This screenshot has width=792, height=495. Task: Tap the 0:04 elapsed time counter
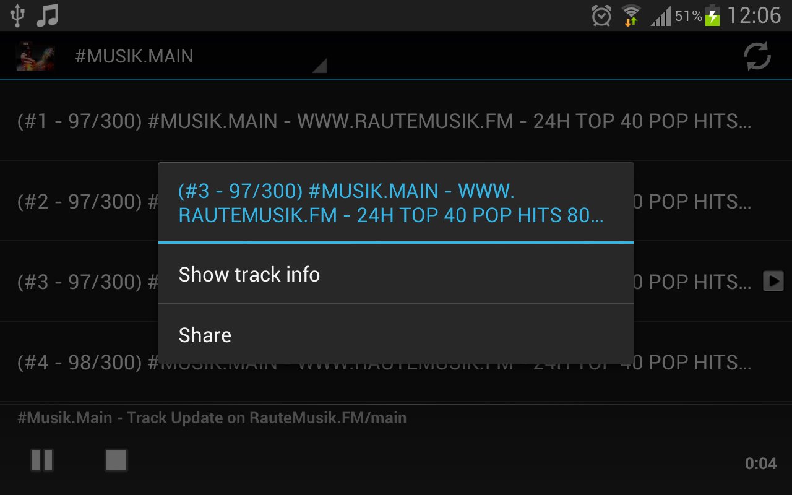(x=760, y=463)
